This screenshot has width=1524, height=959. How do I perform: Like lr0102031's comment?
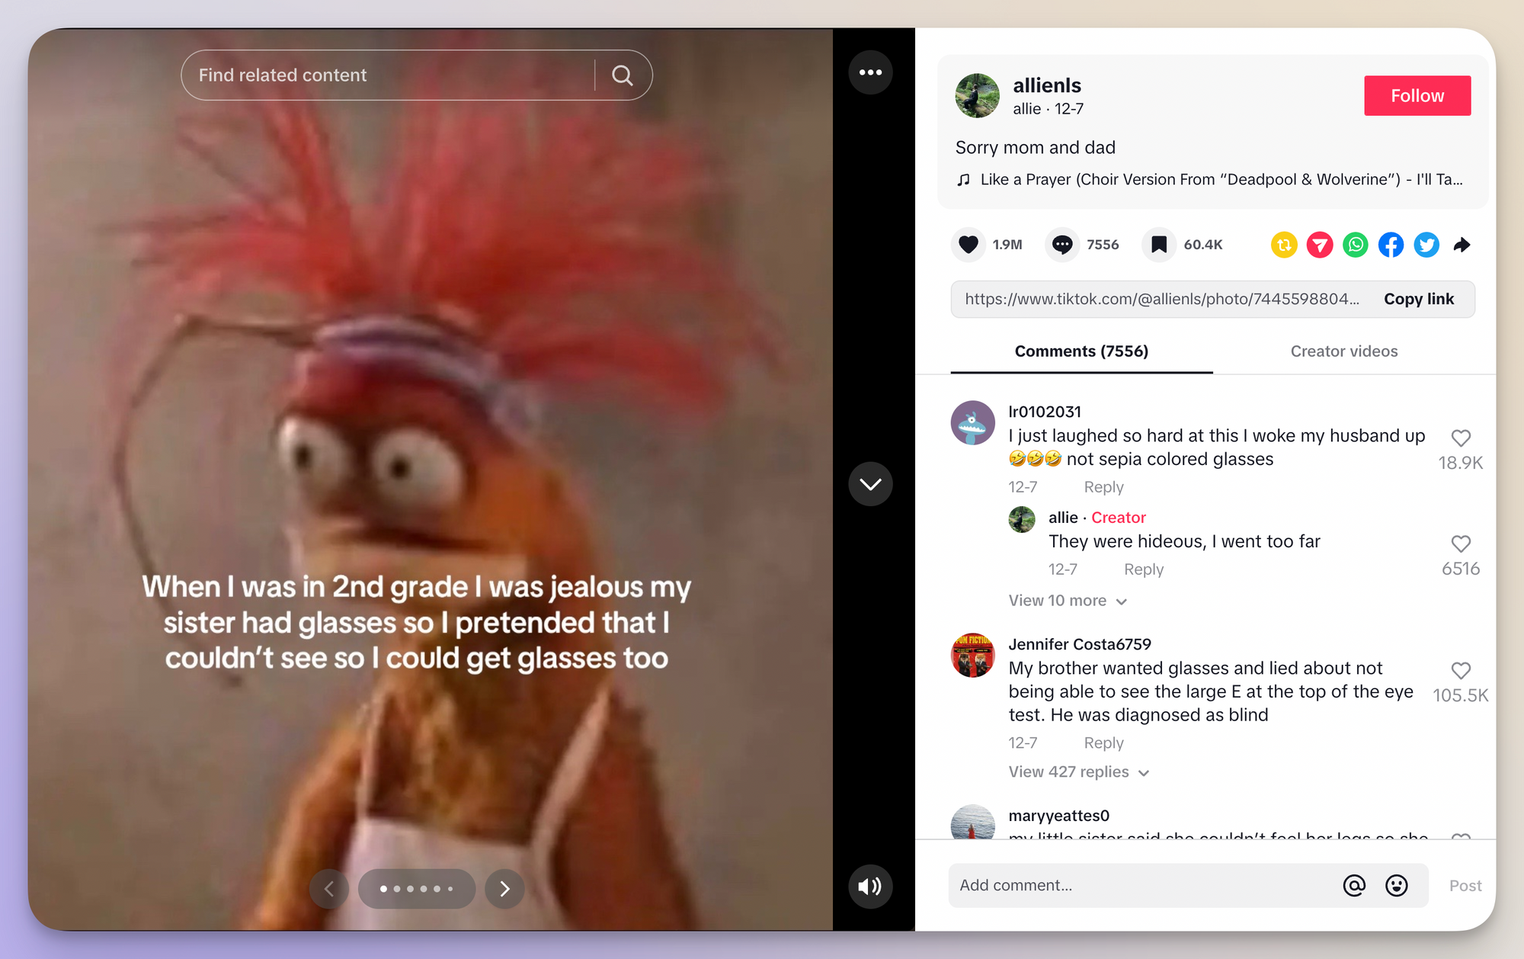[1461, 438]
